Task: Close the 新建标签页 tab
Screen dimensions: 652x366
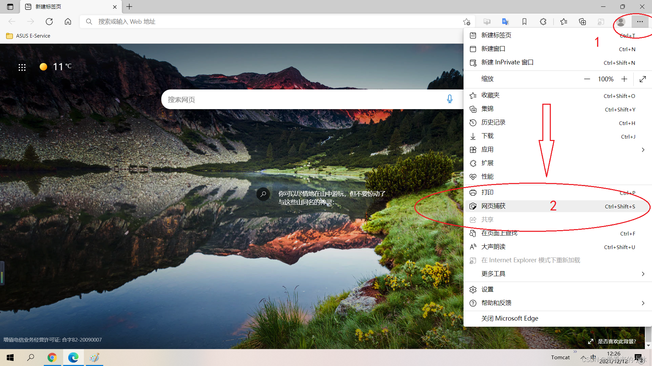Action: coord(115,7)
